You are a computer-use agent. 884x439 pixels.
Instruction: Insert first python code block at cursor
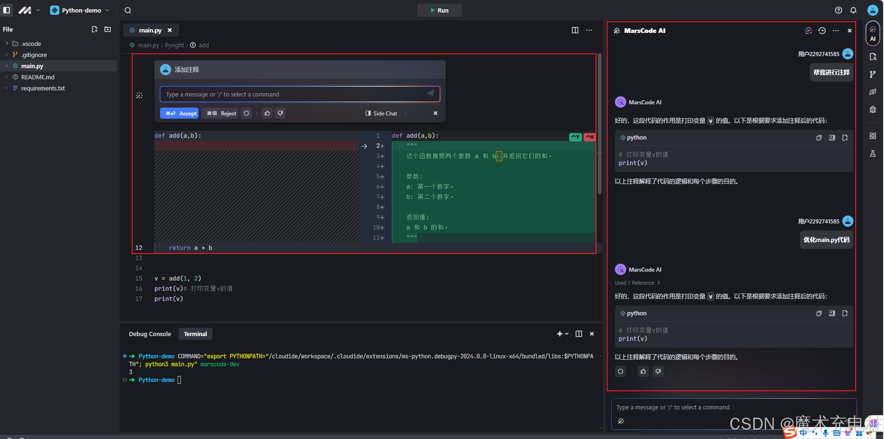pyautogui.click(x=832, y=138)
